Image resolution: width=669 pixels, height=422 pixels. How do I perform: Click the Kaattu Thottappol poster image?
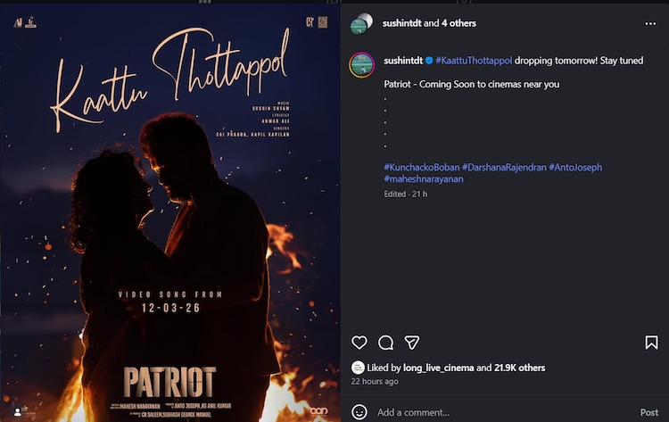(169, 211)
